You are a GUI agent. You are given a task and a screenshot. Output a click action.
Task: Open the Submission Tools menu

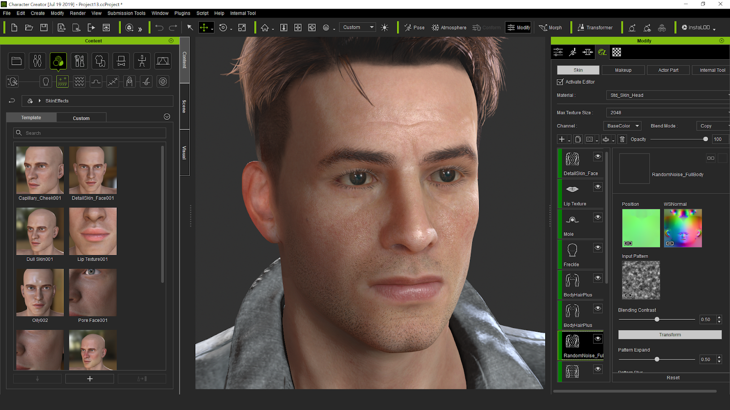(x=126, y=13)
